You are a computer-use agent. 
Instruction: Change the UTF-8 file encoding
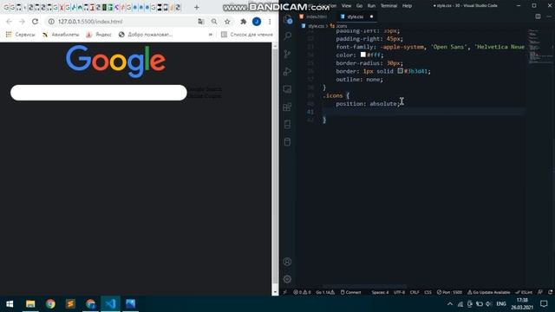coord(399,292)
